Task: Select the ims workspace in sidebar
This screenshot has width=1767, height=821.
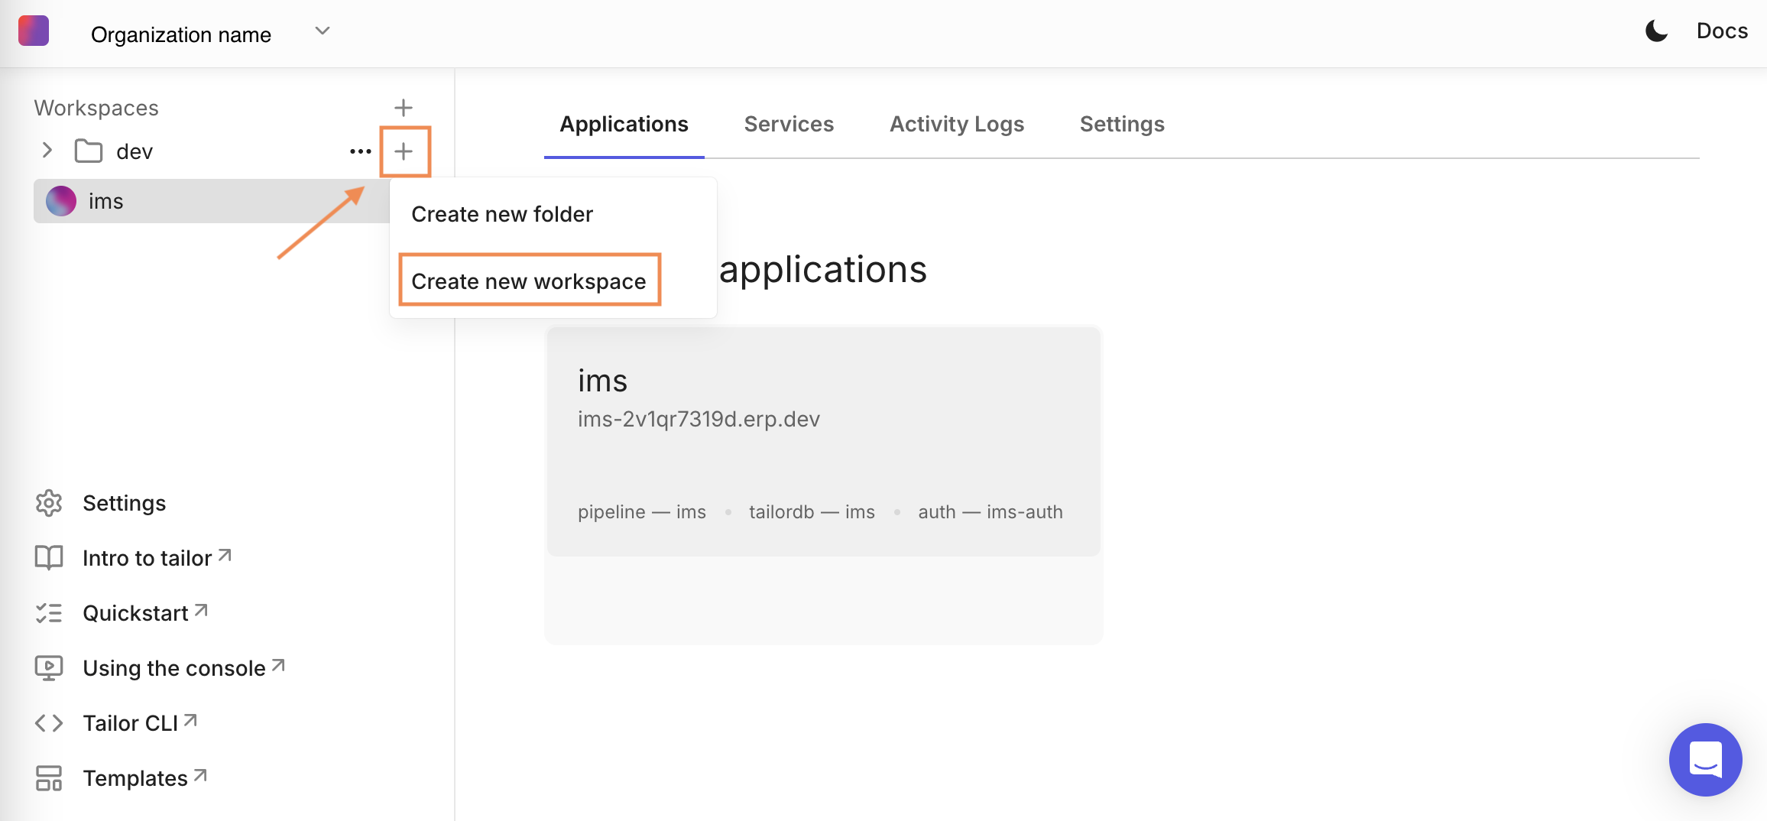Action: [212, 201]
